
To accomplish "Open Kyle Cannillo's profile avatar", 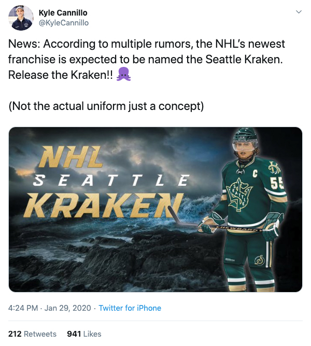I will click(21, 17).
